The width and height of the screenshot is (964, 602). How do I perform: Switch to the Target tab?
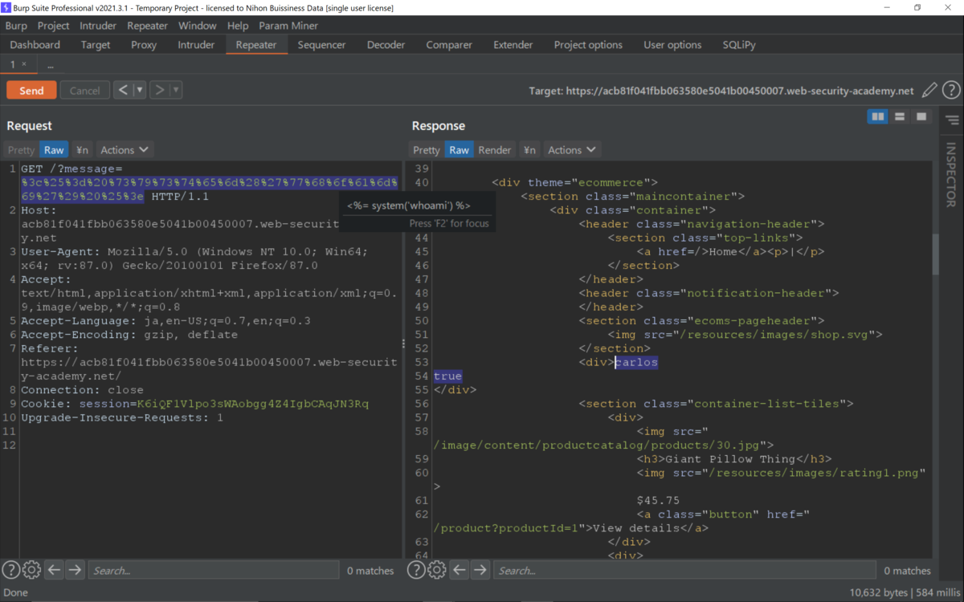point(96,45)
